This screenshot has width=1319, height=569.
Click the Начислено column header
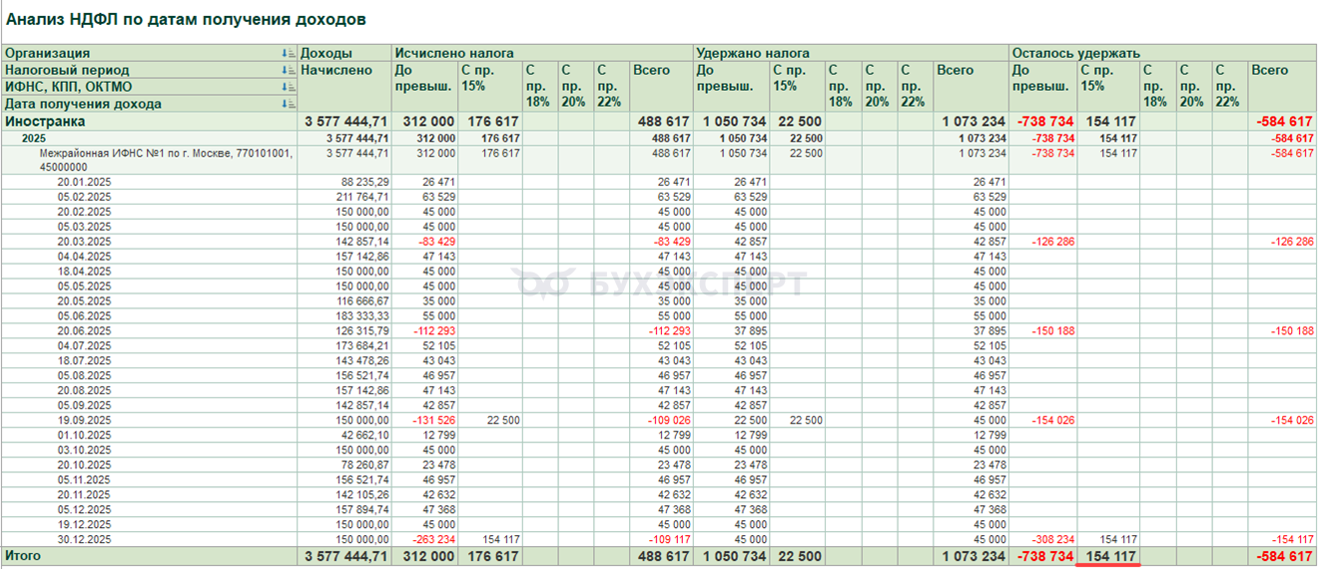[x=336, y=71]
